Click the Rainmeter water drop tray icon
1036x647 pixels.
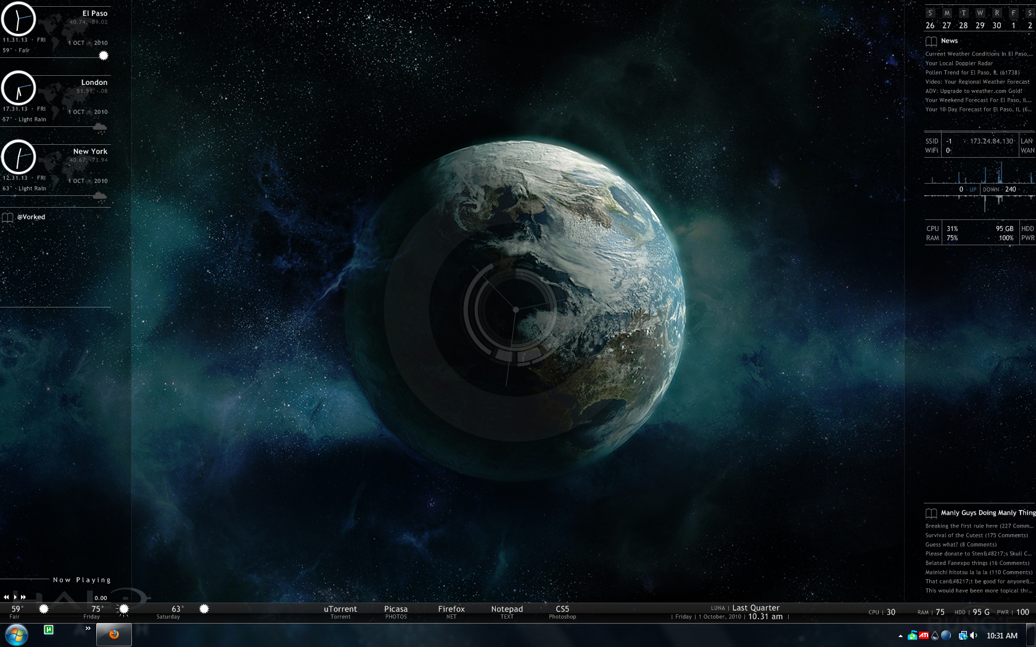(935, 635)
